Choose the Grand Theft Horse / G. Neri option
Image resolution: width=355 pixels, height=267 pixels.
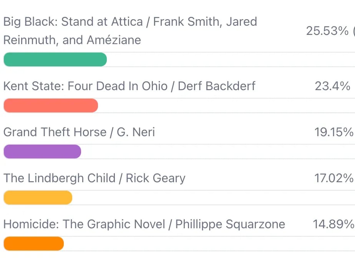[79, 132]
